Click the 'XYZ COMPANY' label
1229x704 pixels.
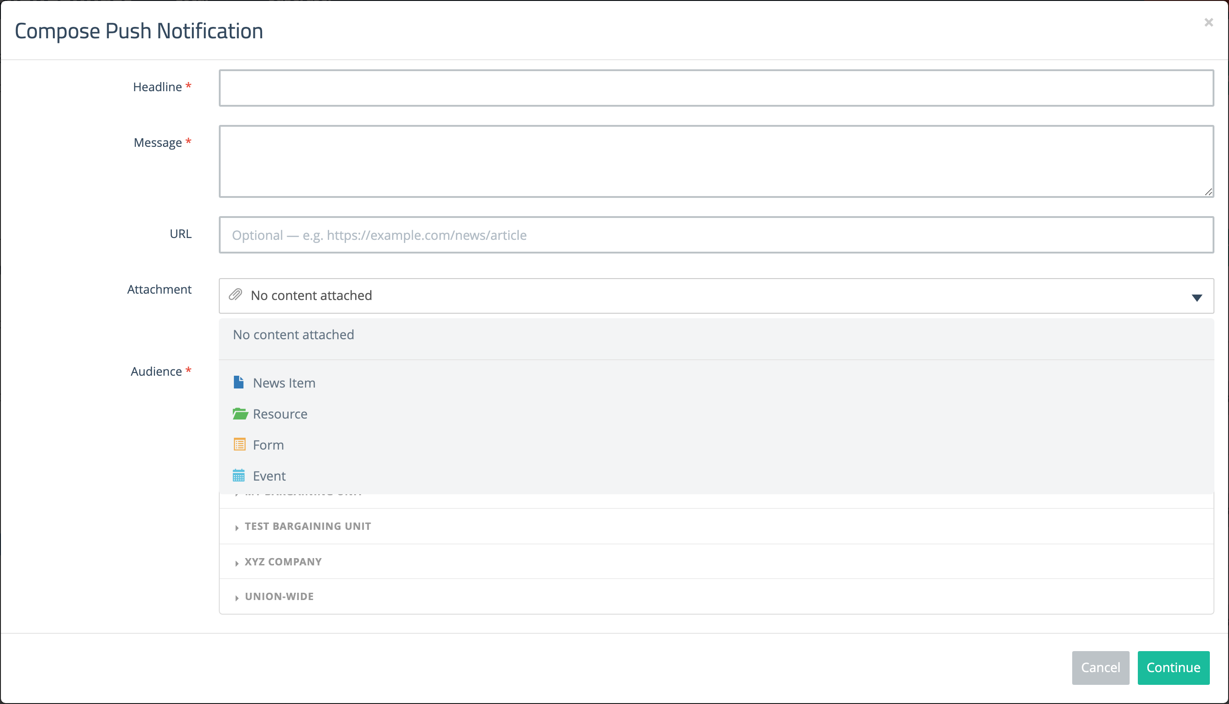coord(283,562)
